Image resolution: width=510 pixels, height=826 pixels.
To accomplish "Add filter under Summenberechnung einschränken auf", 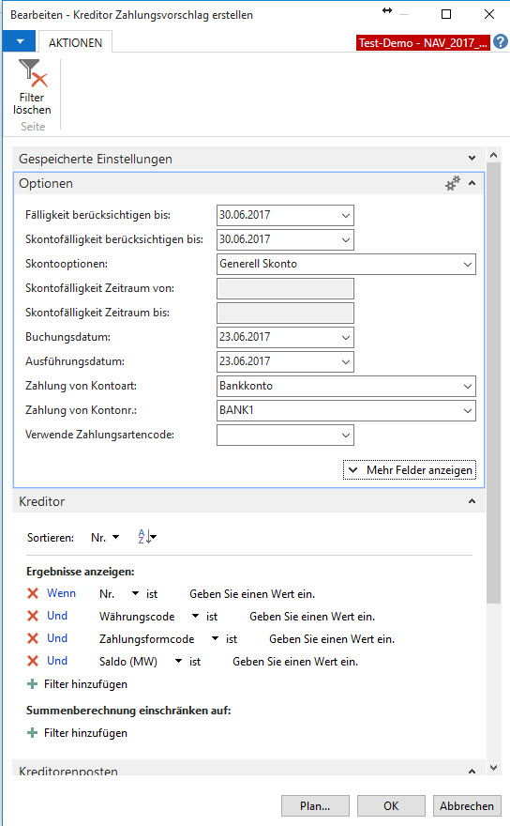I will pyautogui.click(x=78, y=733).
